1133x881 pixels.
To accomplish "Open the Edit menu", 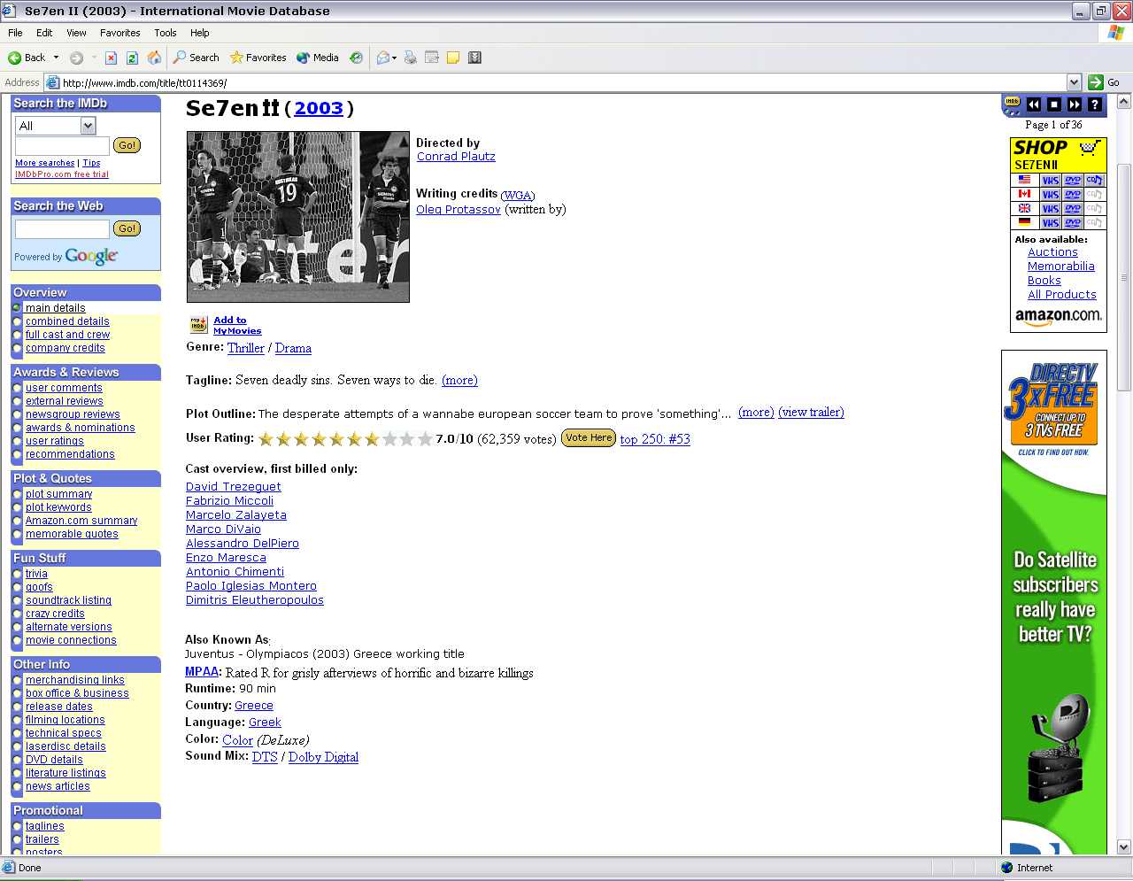I will [44, 33].
